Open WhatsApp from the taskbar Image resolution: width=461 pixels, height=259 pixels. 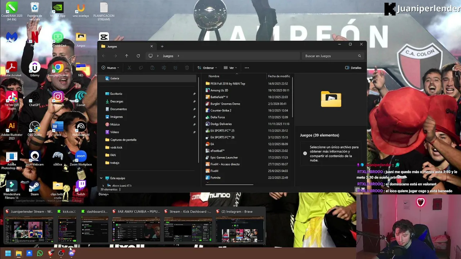[x=40, y=253]
